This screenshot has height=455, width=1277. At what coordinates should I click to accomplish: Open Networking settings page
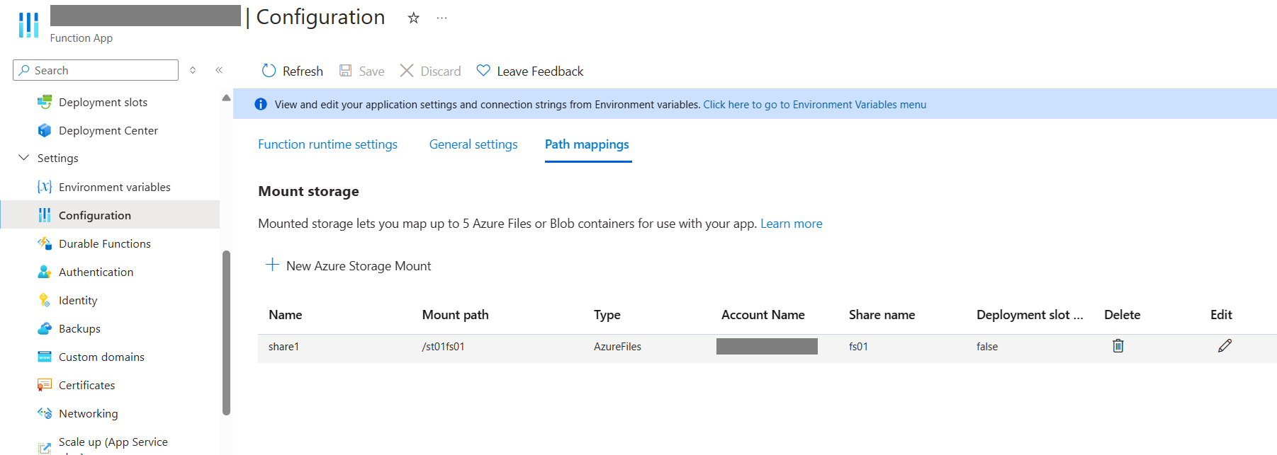[88, 414]
